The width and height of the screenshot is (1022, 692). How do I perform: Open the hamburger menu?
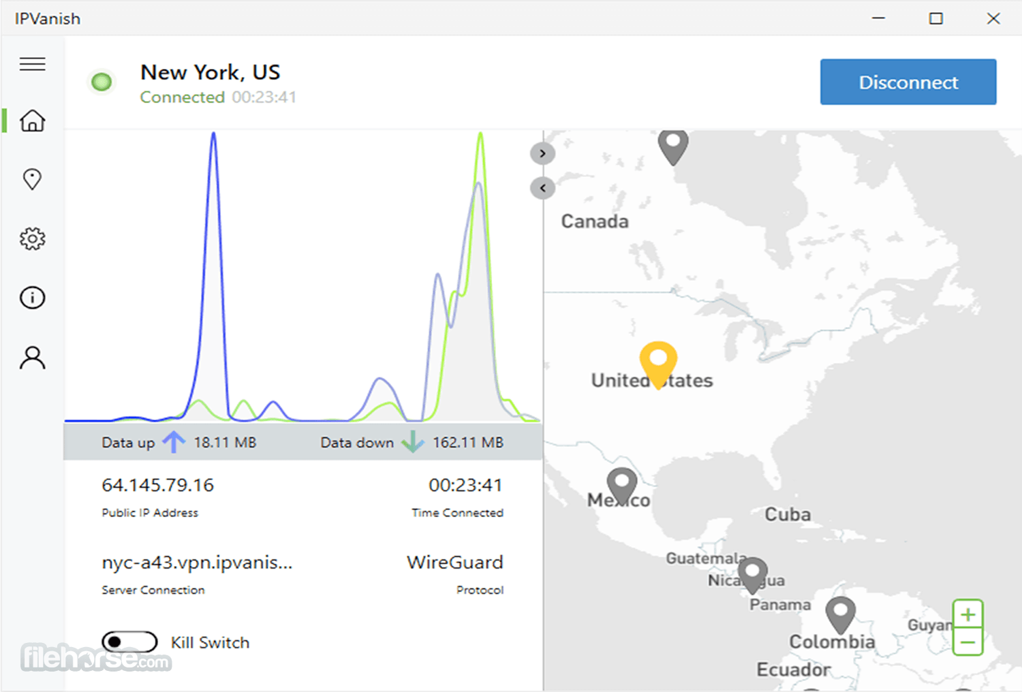[33, 64]
